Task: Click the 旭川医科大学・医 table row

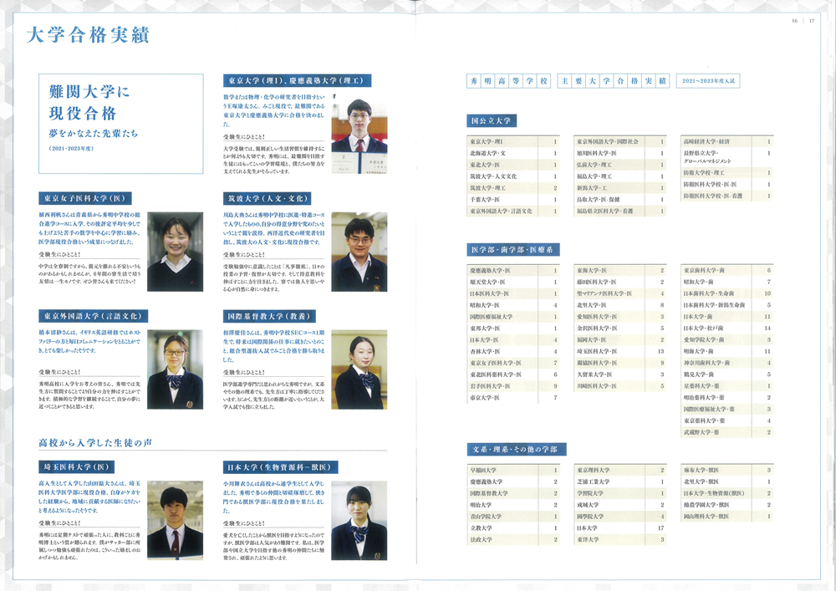Action: [620, 154]
